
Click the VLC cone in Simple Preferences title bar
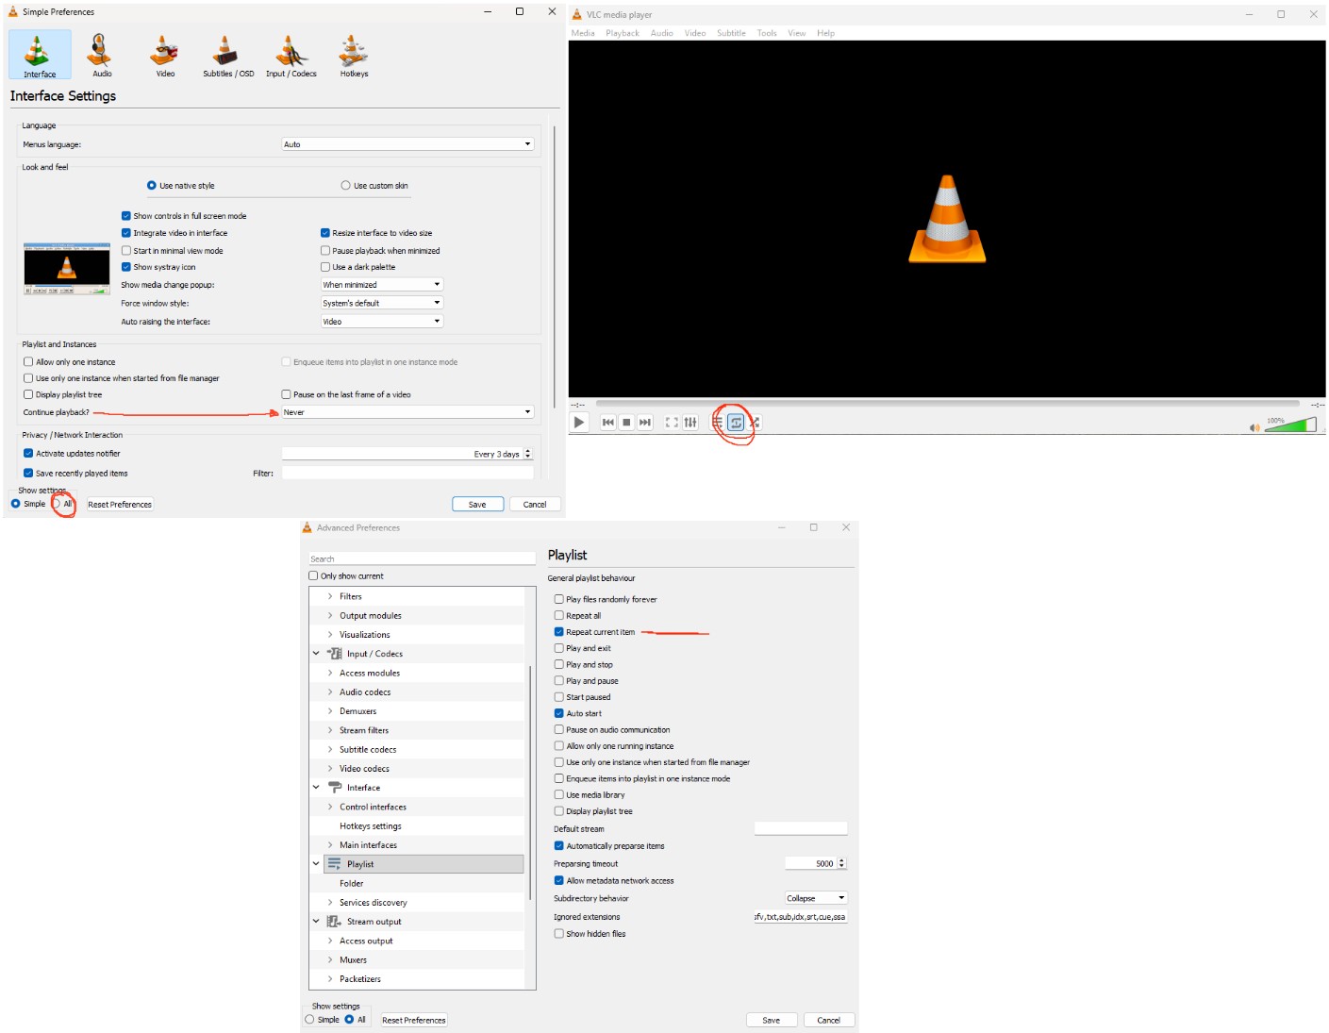13,12
